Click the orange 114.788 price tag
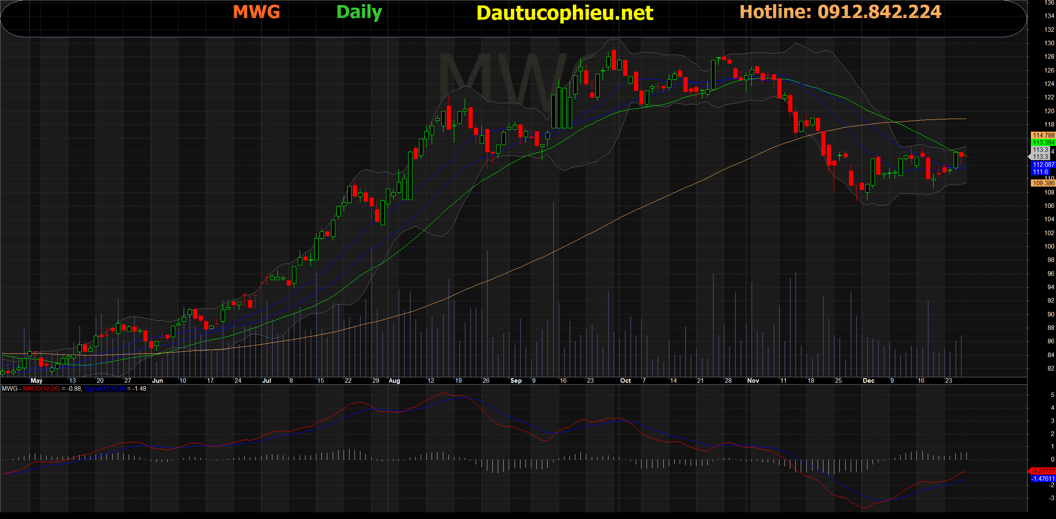 1043,135
